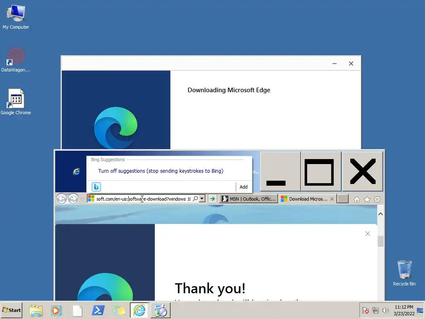Minimize the Internet Explorer window
425x319 pixels.
(x=280, y=172)
